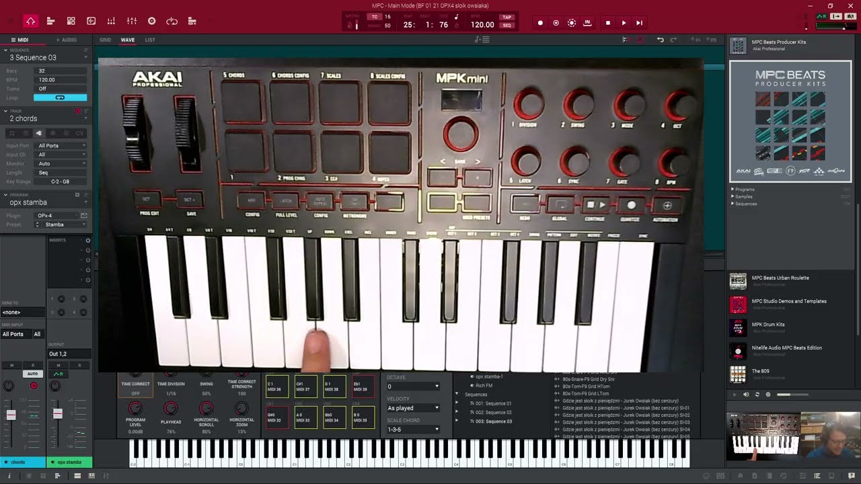
Task: Click the G#0 MIDI 32 pad
Action: click(x=277, y=417)
